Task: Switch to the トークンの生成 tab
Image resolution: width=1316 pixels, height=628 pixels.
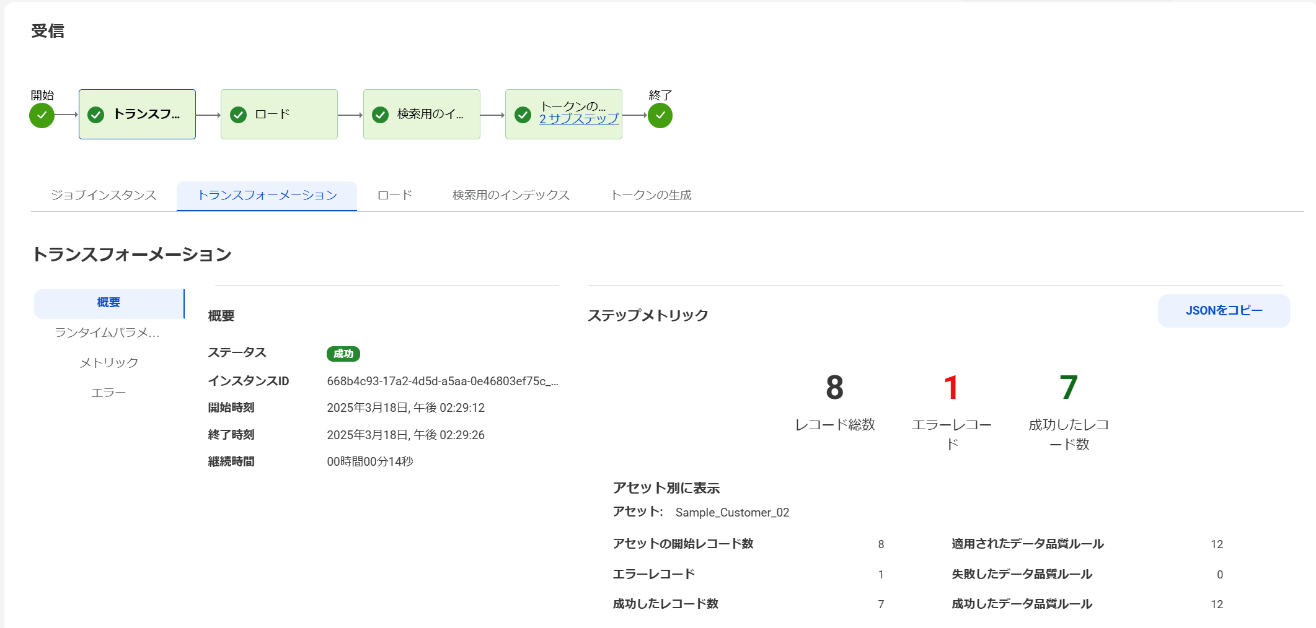Action: coord(651,195)
